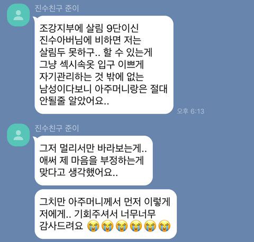Select the bubble starting with 그치만 아주머니께서
Screen dimensions: 254x242
coord(105,214)
